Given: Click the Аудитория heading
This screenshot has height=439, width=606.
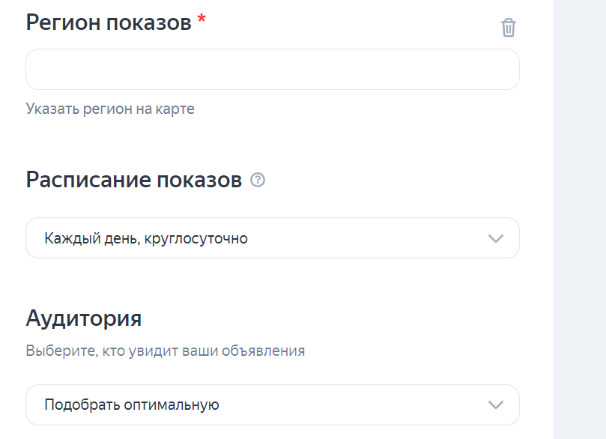Looking at the screenshot, I should pos(84,318).
